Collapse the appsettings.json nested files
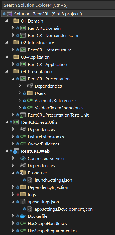Screen dimensions: 115x235 click(13, 202)
